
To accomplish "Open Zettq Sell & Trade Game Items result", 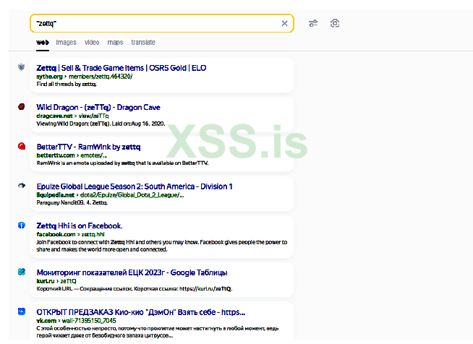I will click(x=122, y=68).
